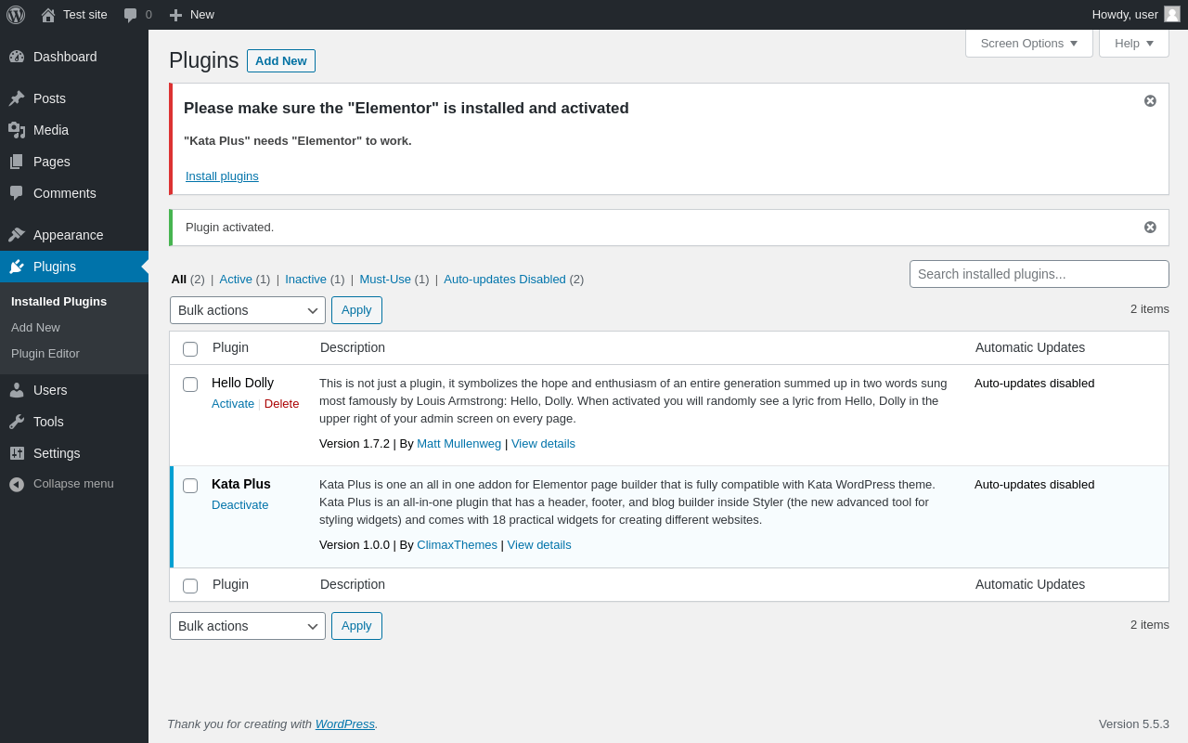Dismiss the Plugin activated notice
The height and width of the screenshot is (743, 1188).
(x=1150, y=227)
